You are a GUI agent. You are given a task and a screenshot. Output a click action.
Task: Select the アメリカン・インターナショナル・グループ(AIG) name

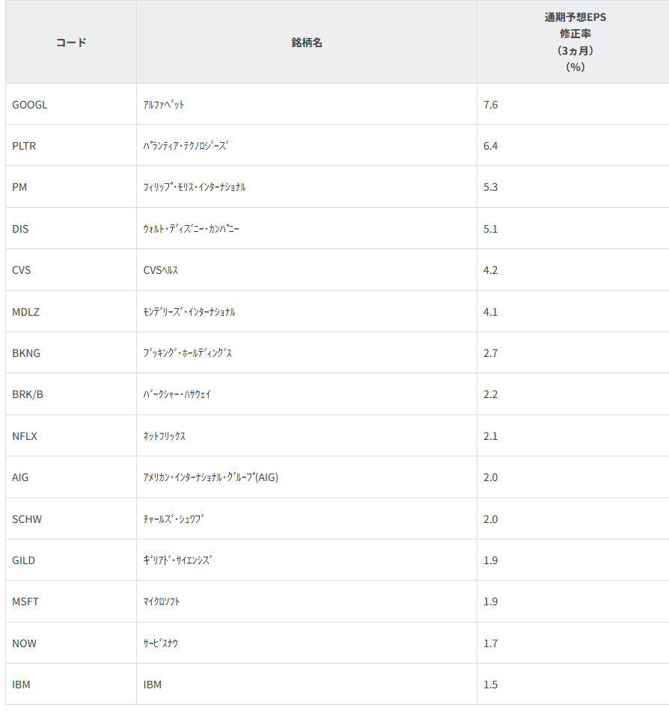210,477
